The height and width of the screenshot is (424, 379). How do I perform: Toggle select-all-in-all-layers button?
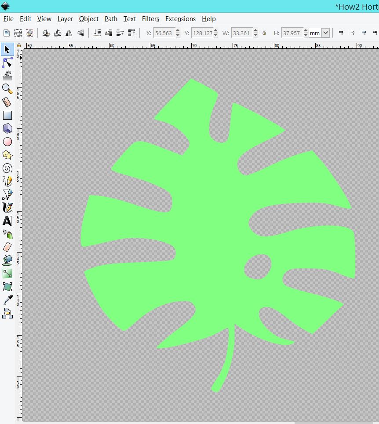coord(18,33)
